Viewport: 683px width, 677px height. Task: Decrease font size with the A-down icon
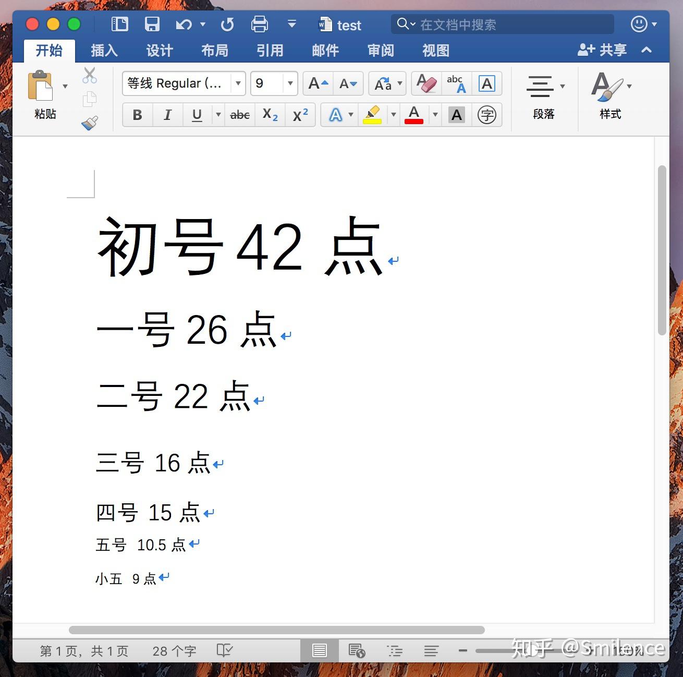(x=348, y=83)
